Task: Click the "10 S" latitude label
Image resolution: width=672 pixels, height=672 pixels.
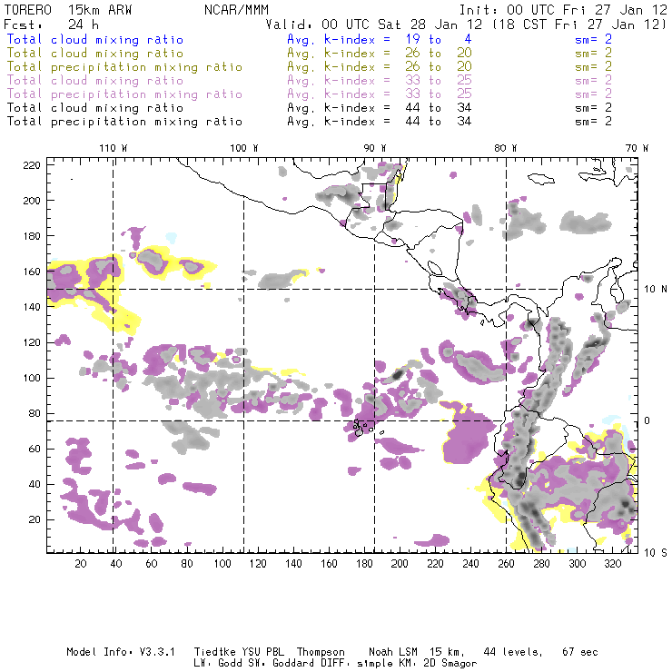Action: (656, 553)
